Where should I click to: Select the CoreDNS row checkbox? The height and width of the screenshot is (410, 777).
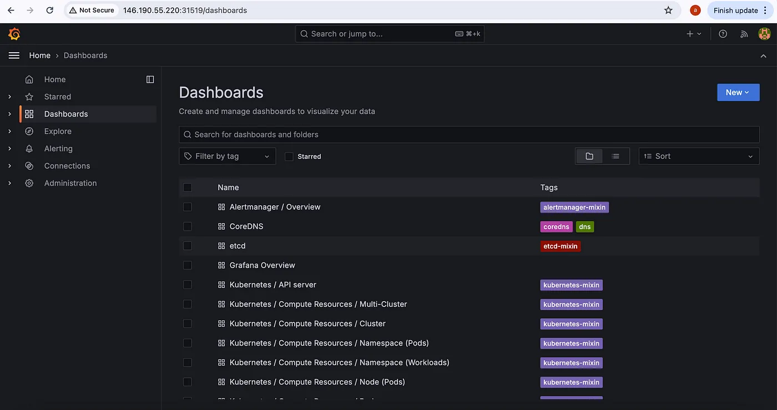pos(188,226)
